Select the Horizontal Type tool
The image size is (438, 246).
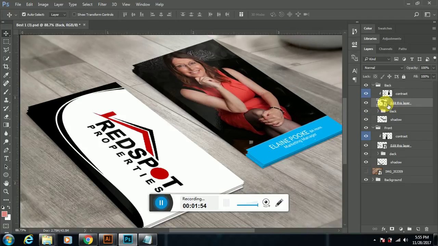[x=6, y=159]
